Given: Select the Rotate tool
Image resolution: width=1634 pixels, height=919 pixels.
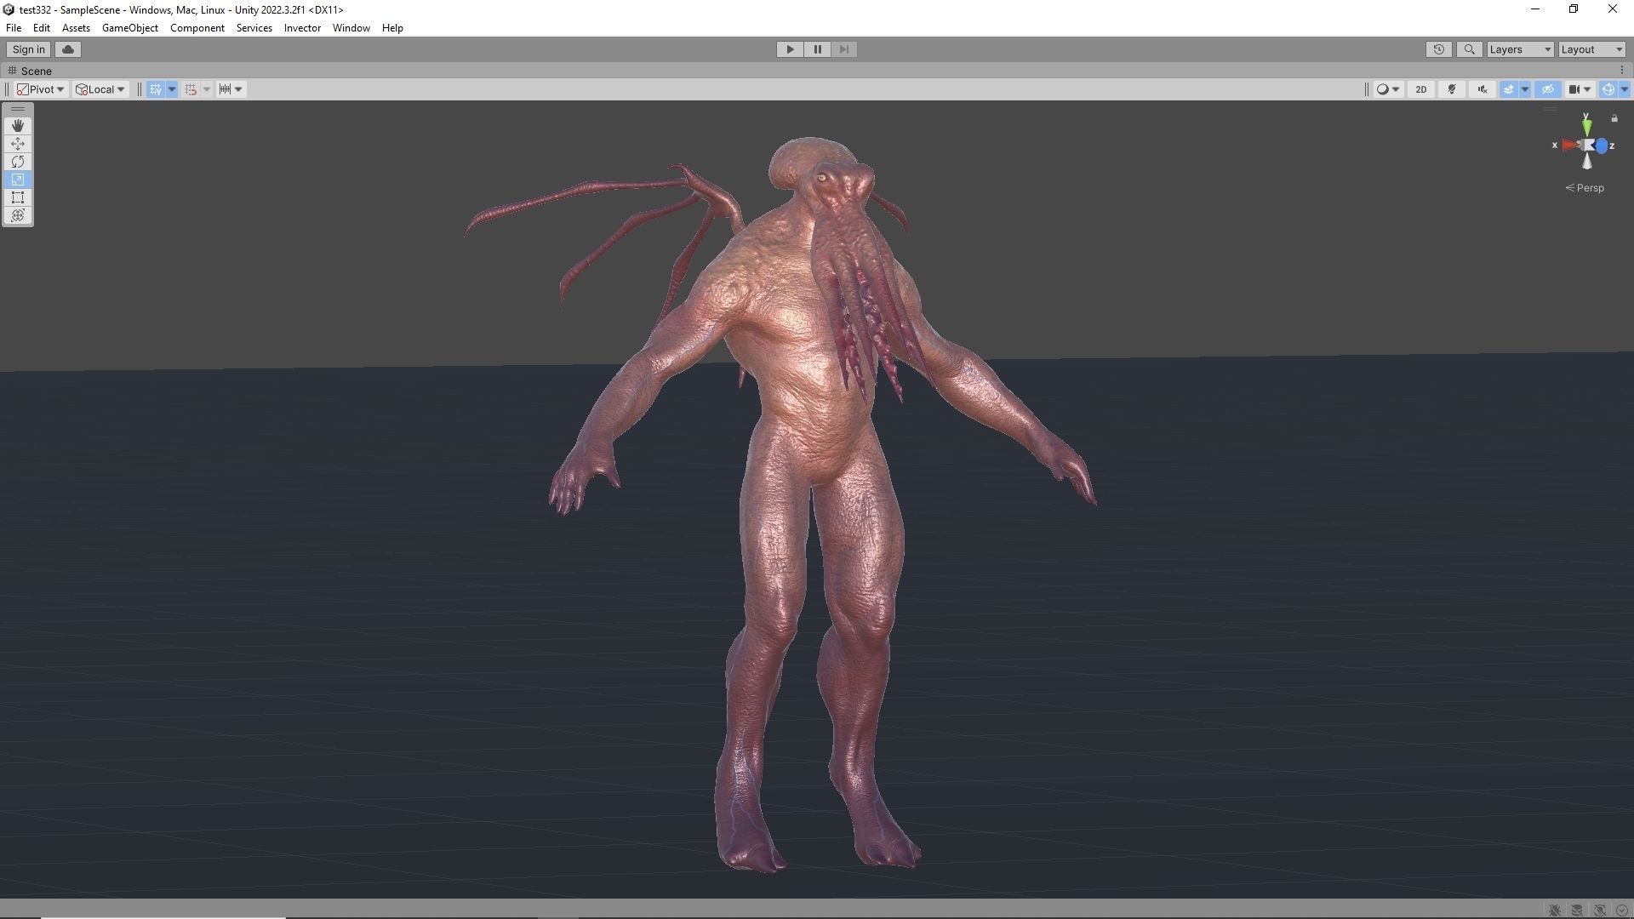Looking at the screenshot, I should click(x=18, y=162).
